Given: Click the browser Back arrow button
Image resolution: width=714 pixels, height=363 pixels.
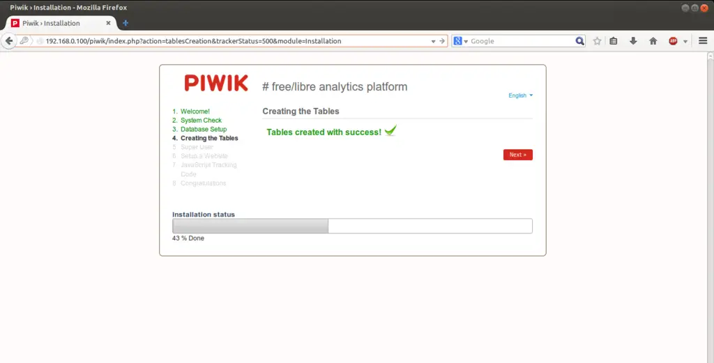Looking at the screenshot, I should click(x=9, y=41).
